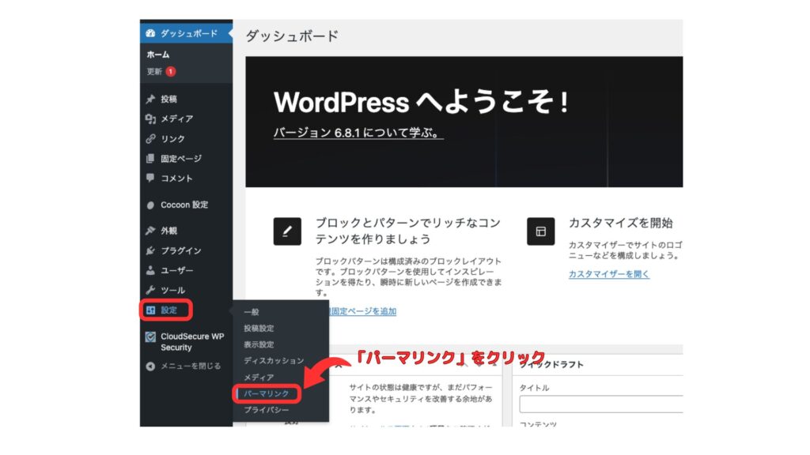Click the paintbrush icon beside 外観
Viewport: 810px width, 455px height.
(x=150, y=231)
